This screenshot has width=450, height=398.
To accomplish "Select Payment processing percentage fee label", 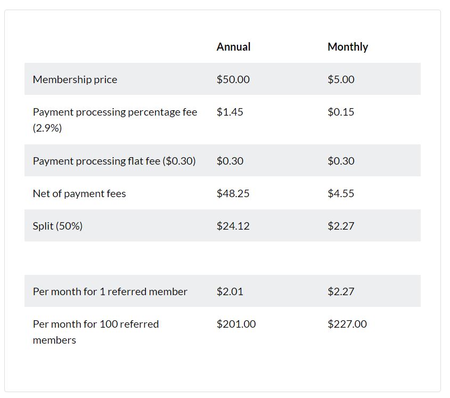I will click(115, 120).
